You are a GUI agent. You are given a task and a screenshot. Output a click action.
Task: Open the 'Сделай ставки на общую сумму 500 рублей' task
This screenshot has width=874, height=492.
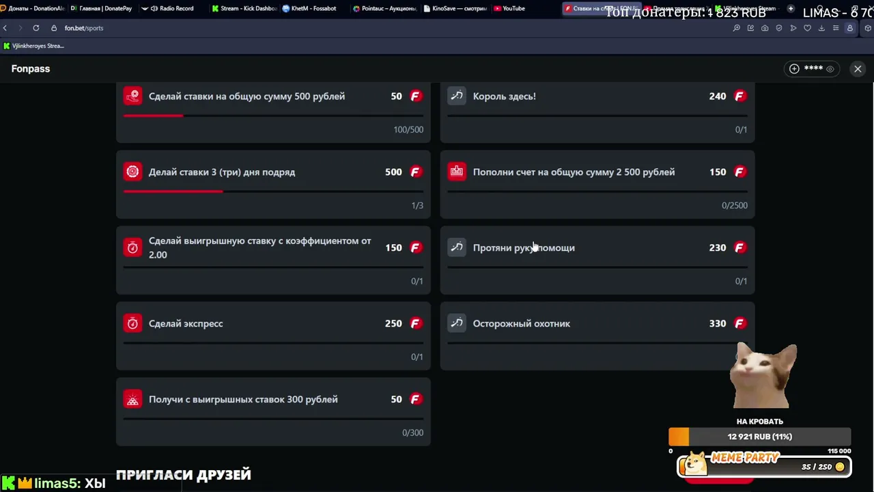point(273,113)
